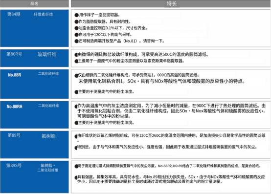271x194 pixels.
Task: Select the 第86R号 product number
Action: tap(14, 54)
